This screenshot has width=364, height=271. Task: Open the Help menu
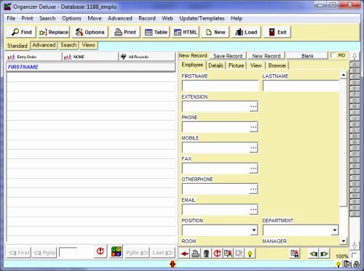(237, 18)
